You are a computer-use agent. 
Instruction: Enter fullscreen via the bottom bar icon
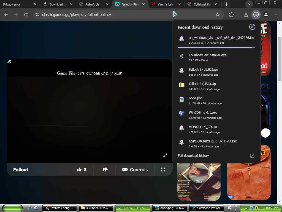163,170
